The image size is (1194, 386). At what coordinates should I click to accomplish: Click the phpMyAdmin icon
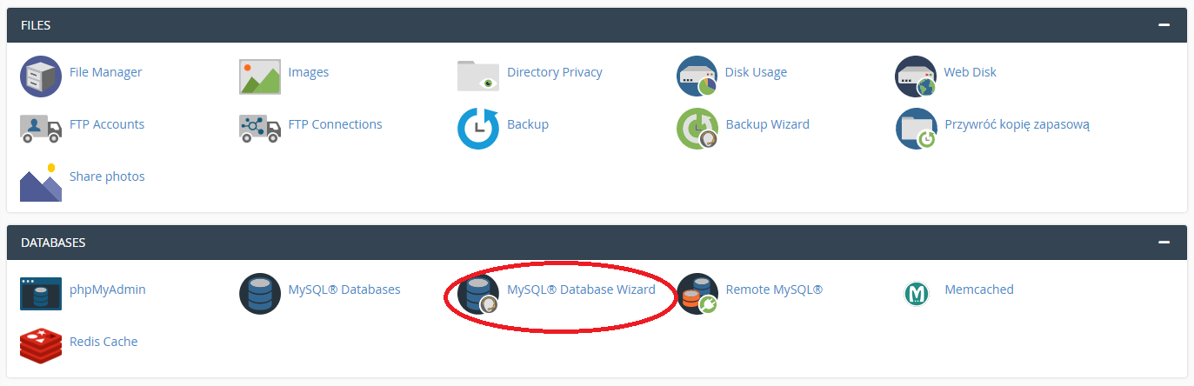click(41, 294)
